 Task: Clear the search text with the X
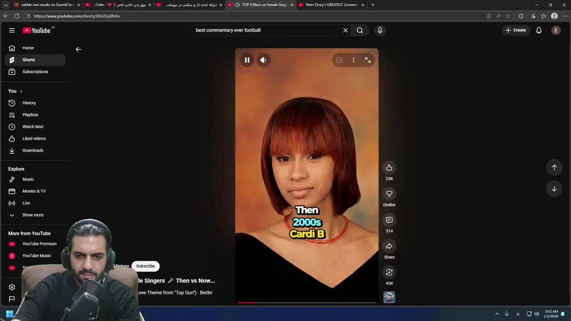click(345, 30)
